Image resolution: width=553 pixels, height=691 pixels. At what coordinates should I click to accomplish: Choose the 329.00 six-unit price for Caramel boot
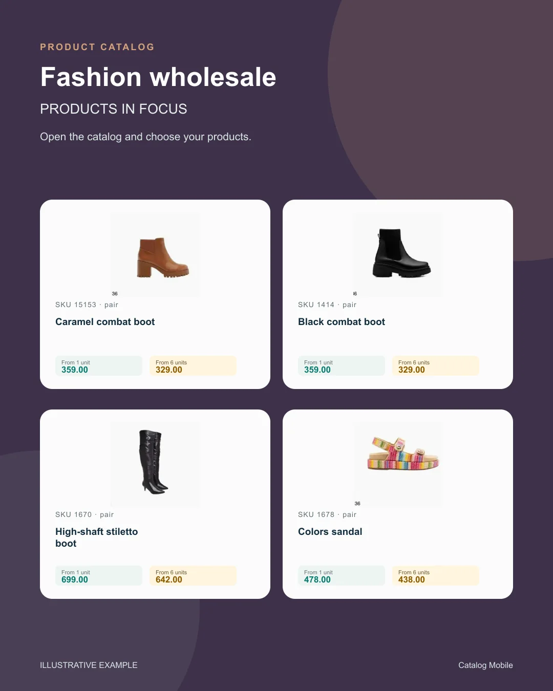[x=193, y=366]
